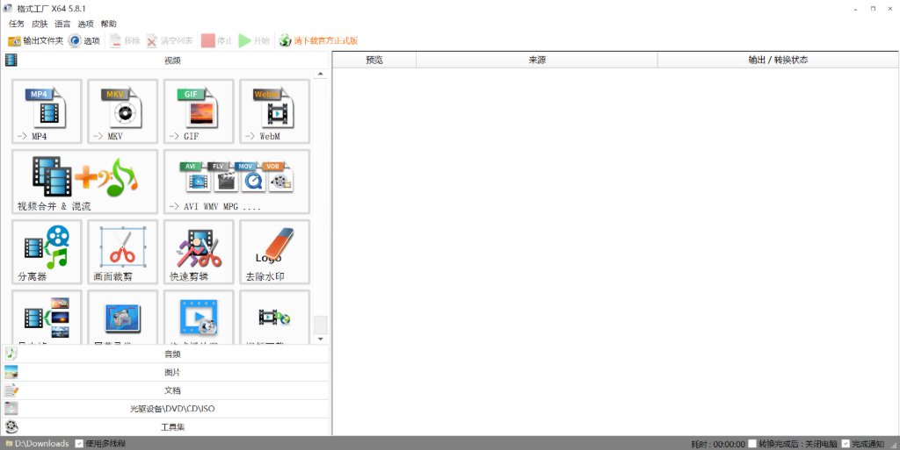The image size is (900, 450).
Task: Click the 输出 / 转换状态 column header
Action: (778, 60)
